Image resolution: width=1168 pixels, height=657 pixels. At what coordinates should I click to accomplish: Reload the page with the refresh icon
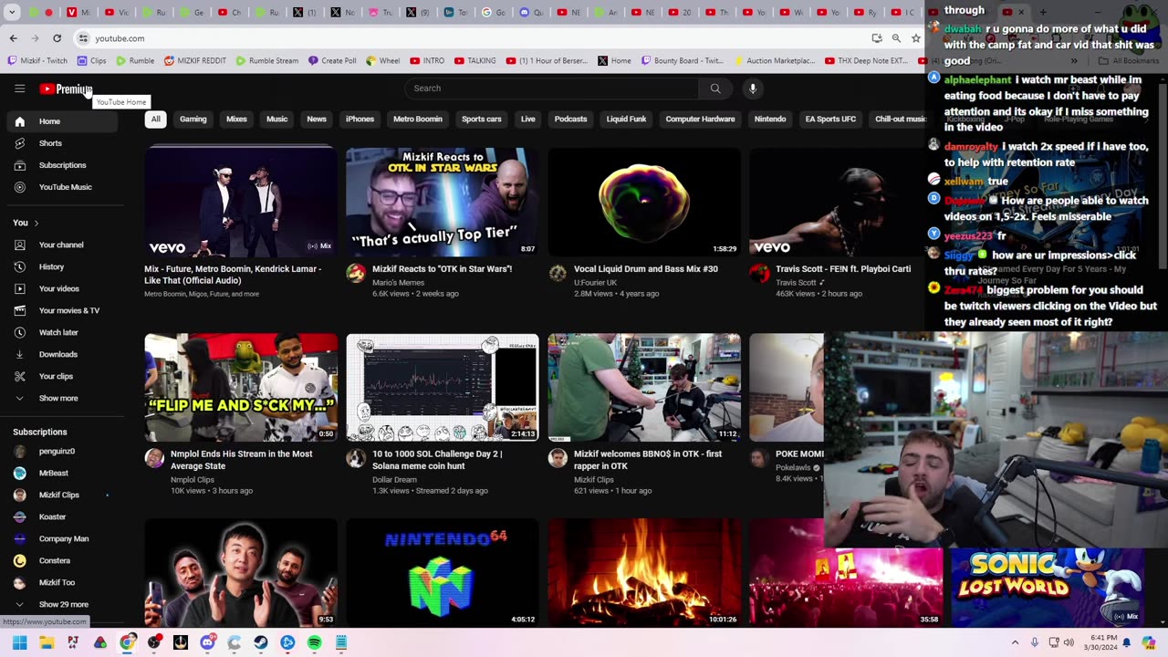[57, 38]
